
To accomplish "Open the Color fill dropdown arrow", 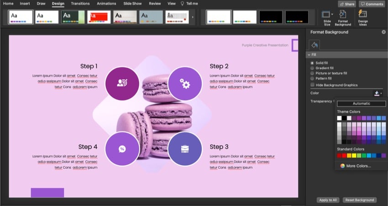I will pyautogui.click(x=381, y=93).
